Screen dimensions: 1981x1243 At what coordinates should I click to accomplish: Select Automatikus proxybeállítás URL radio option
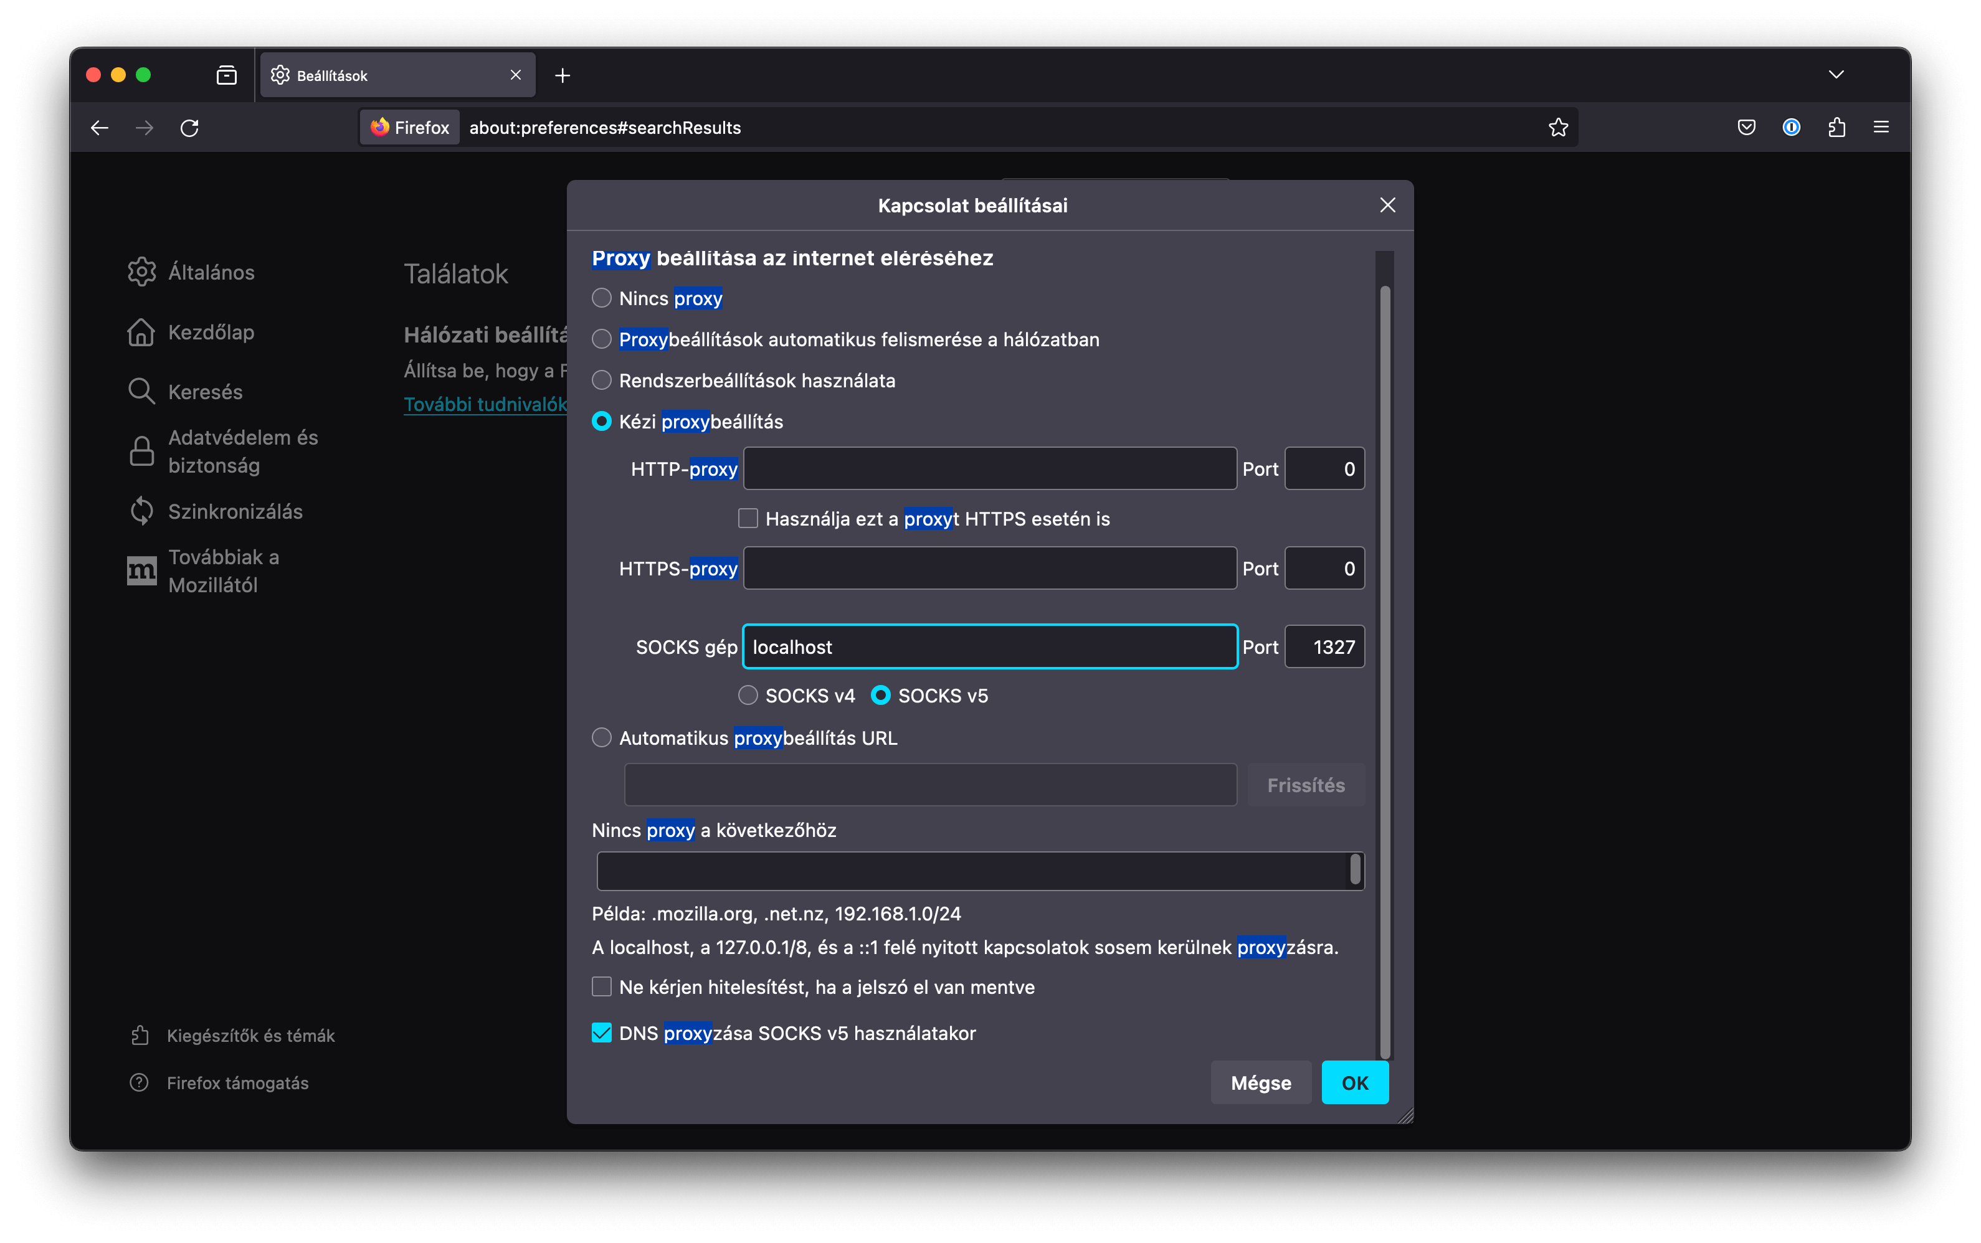point(602,738)
